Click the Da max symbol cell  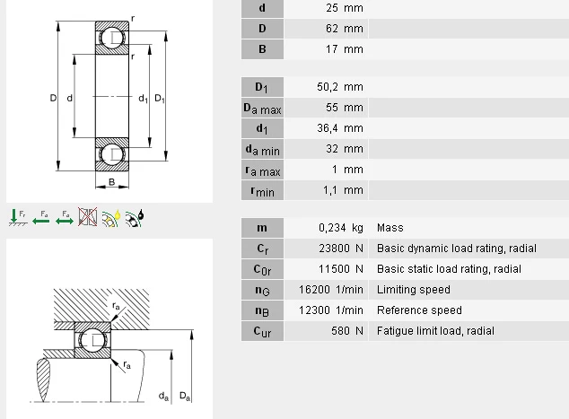(x=262, y=108)
